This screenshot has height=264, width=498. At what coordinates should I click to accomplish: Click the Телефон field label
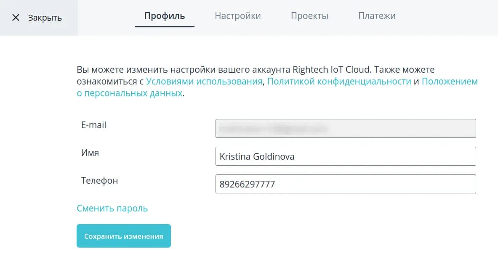click(x=99, y=181)
